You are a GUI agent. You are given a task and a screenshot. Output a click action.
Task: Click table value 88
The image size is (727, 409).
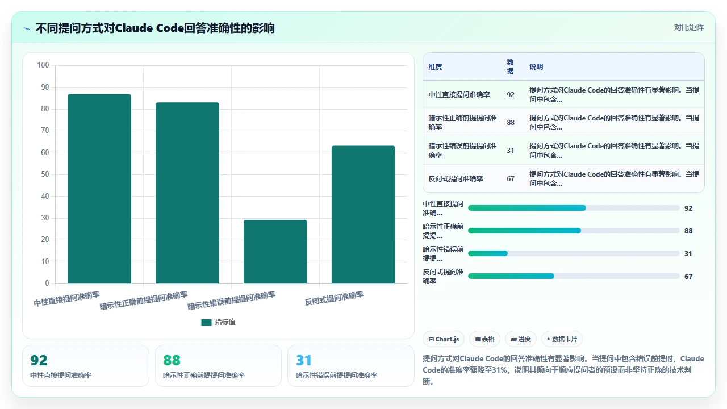[x=511, y=123]
